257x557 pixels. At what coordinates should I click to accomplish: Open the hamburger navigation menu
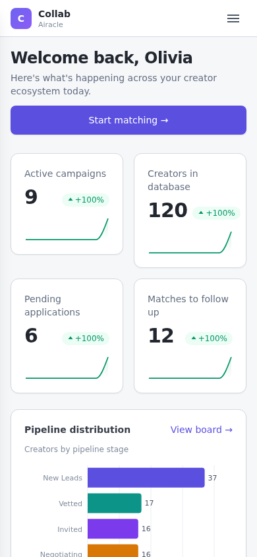233,18
